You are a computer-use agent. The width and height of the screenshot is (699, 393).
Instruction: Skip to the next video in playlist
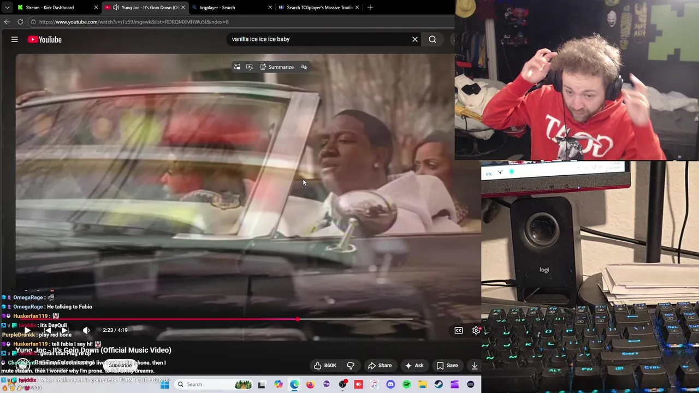pos(64,330)
